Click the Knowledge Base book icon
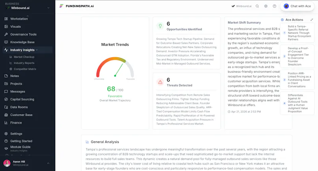Screen dimensions: 318x171 6,42
